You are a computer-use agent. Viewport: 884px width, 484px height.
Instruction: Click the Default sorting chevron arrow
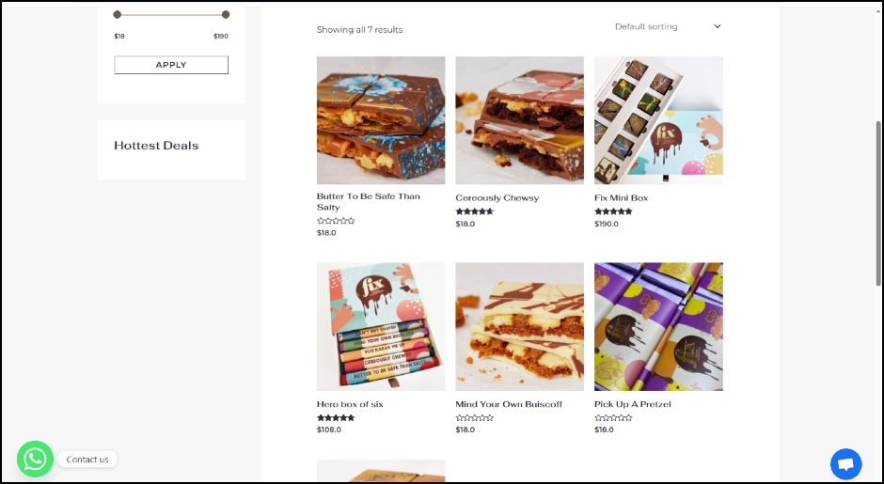coord(718,26)
